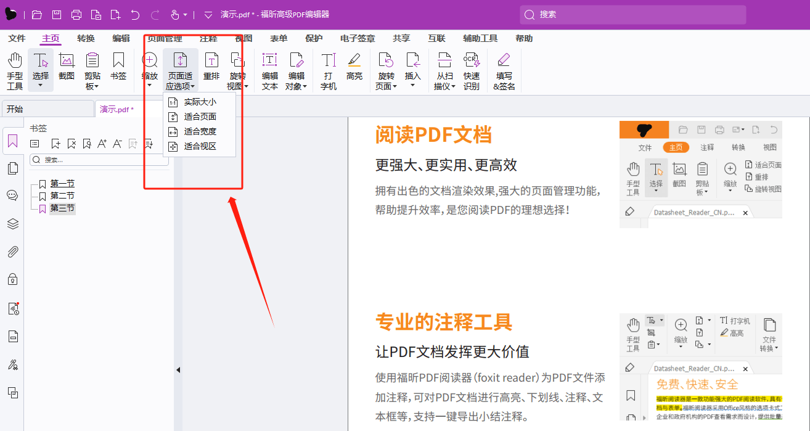Click the redo arrow in title bar
The height and width of the screenshot is (431, 810).
coord(155,14)
